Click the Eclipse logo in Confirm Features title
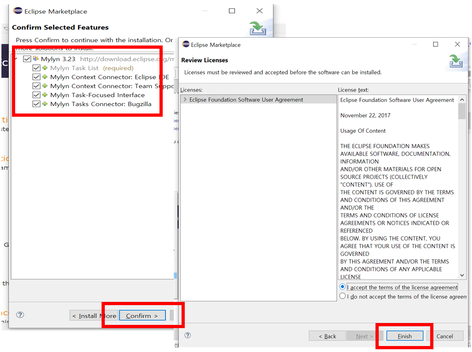 click(x=18, y=11)
